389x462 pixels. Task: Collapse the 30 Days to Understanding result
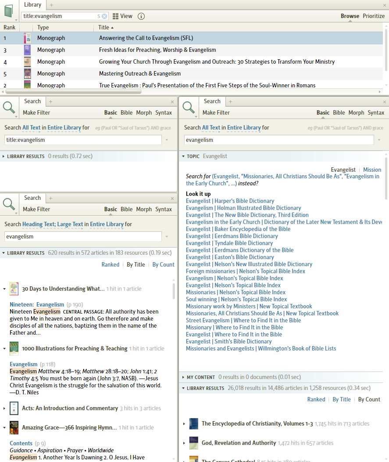[x=4, y=289]
